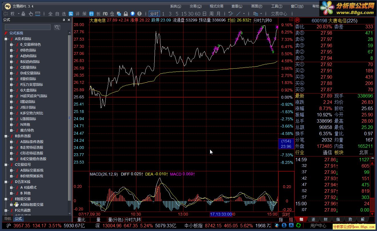Viewport: 377px width, 231px height.
Task: Click the copy pages toolbar icon
Action: 256,14
